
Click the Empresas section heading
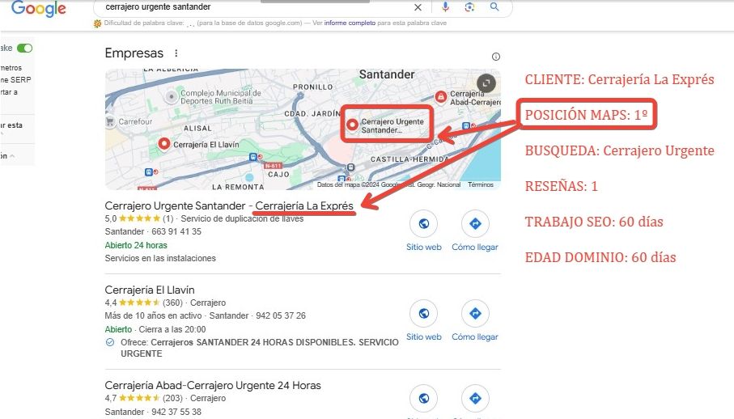pos(134,53)
